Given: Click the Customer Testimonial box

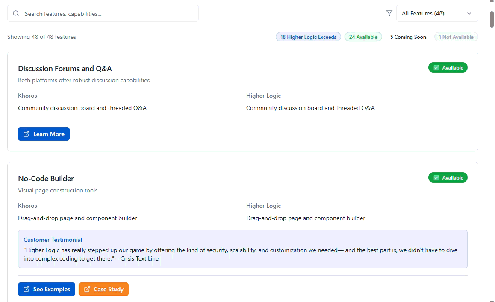Looking at the screenshot, I should 242,250.
